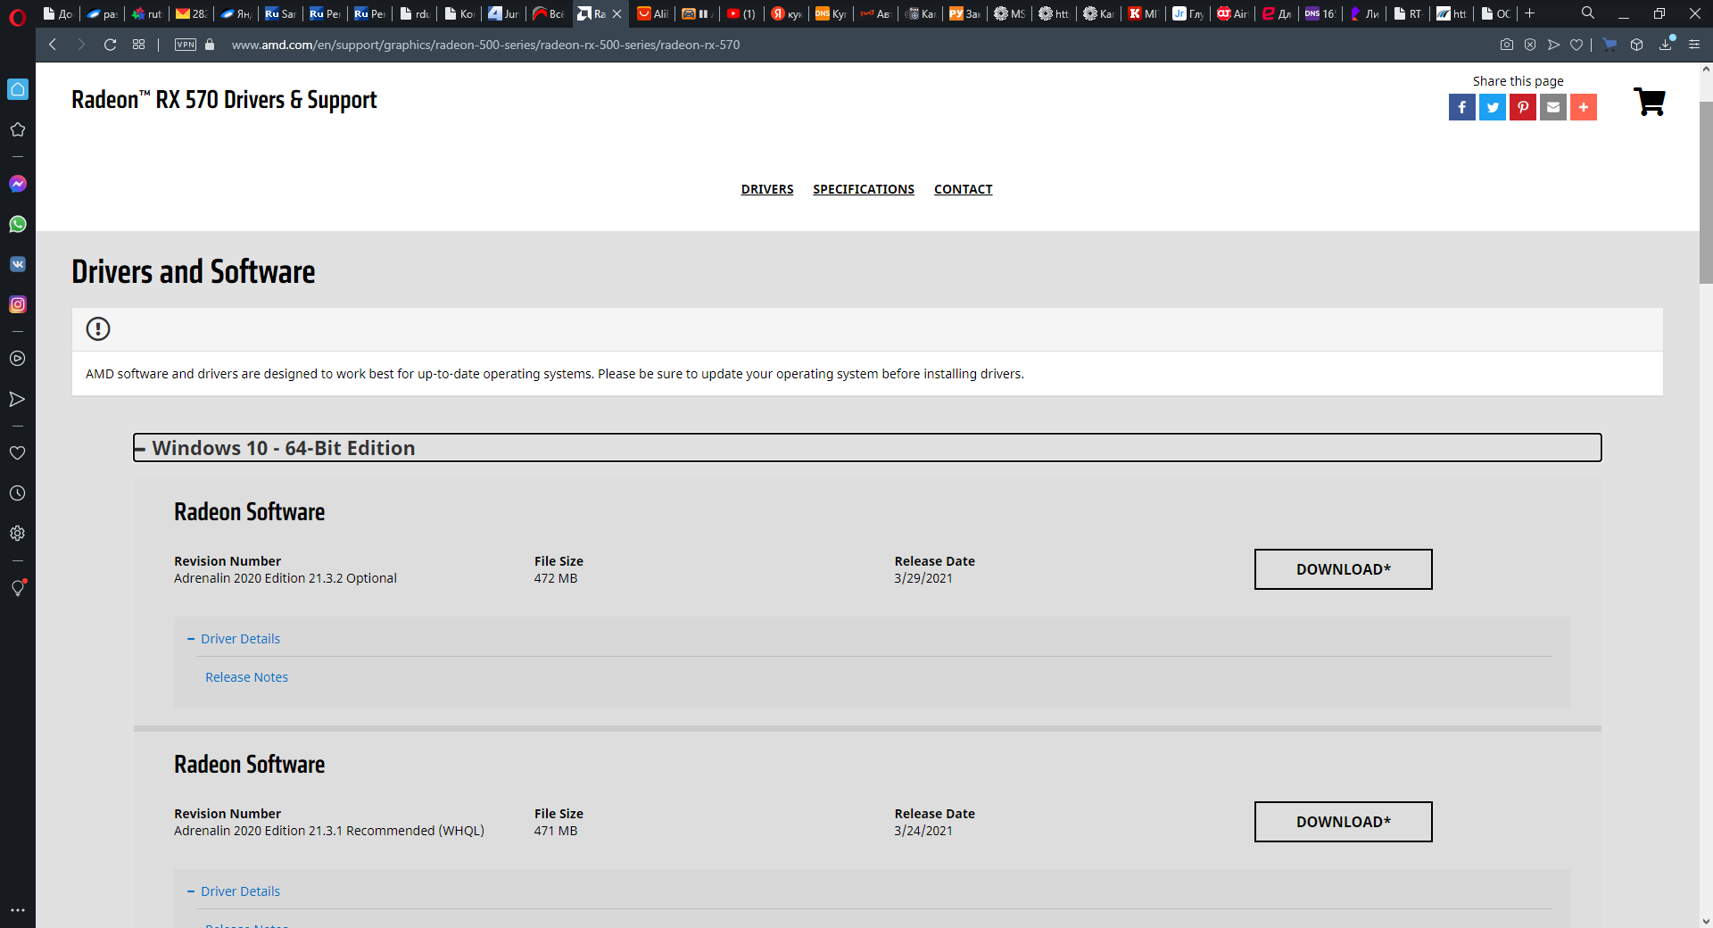Click the scrollbar down arrow
Image resolution: width=1713 pixels, height=928 pixels.
pos(1706,921)
